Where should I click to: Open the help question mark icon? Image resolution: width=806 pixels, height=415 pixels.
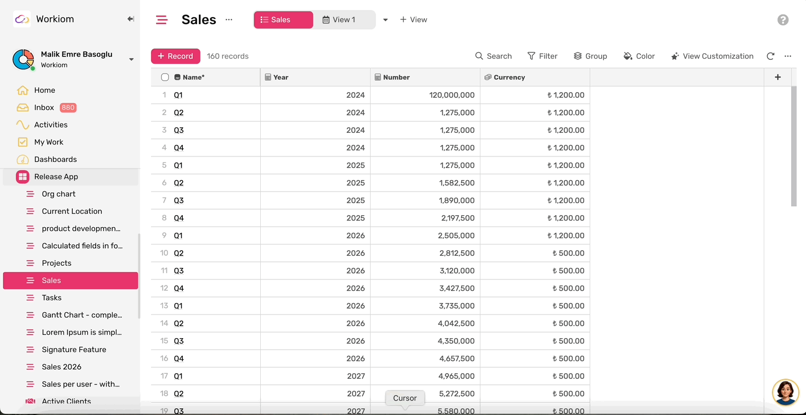click(x=783, y=20)
